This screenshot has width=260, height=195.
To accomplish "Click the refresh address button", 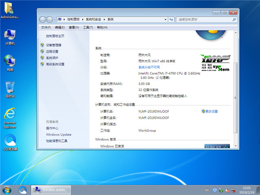I will [171, 19].
